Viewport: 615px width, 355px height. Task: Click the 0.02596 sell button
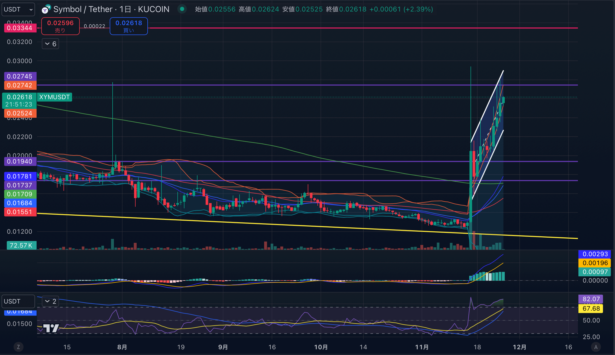(60, 26)
